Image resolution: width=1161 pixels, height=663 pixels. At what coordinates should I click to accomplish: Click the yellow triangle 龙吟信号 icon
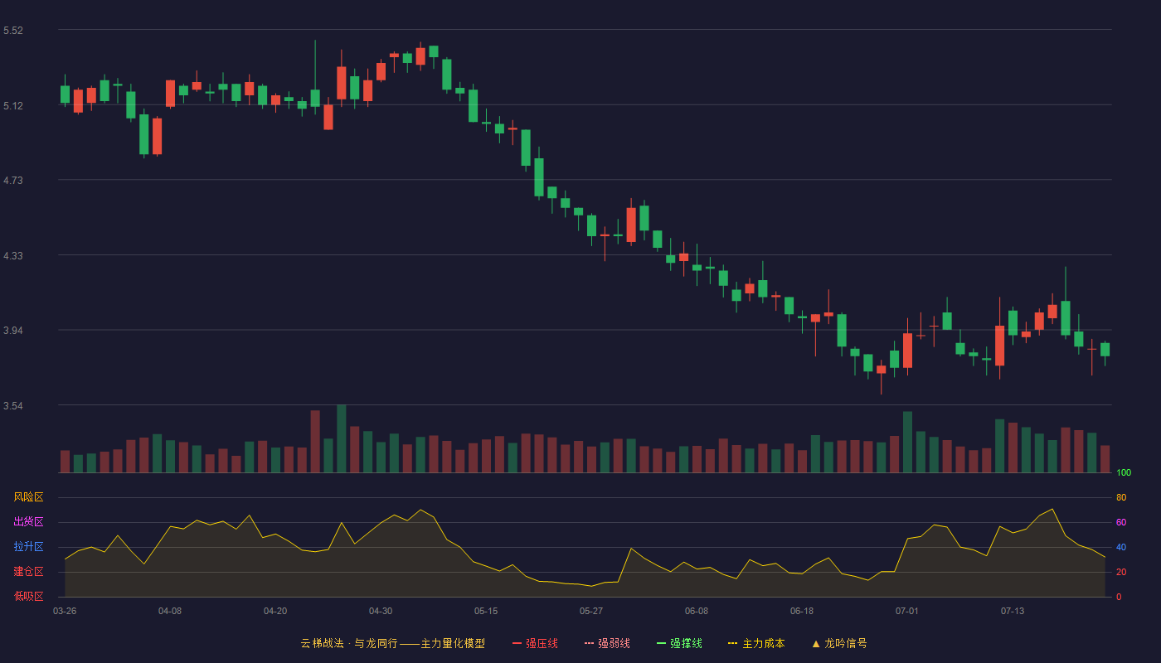815,643
